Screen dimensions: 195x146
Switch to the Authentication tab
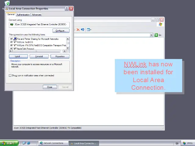point(23,15)
